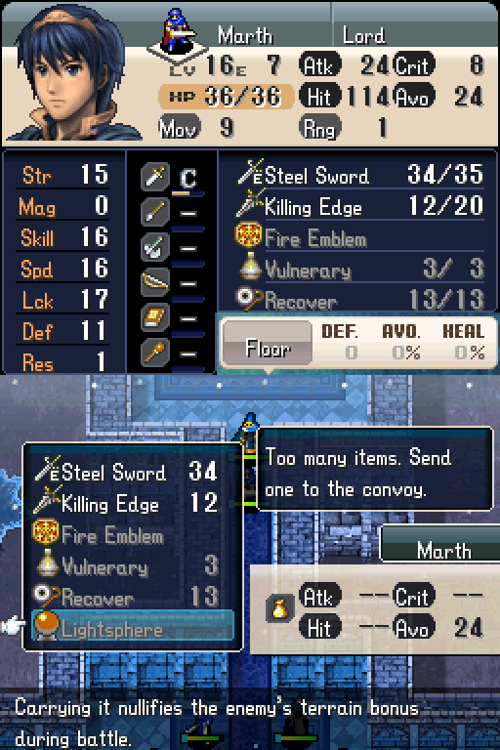
Task: Select Vulnerary in the item menu
Action: point(128,566)
